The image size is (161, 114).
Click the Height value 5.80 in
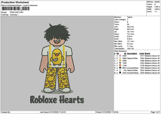tap(157, 7)
